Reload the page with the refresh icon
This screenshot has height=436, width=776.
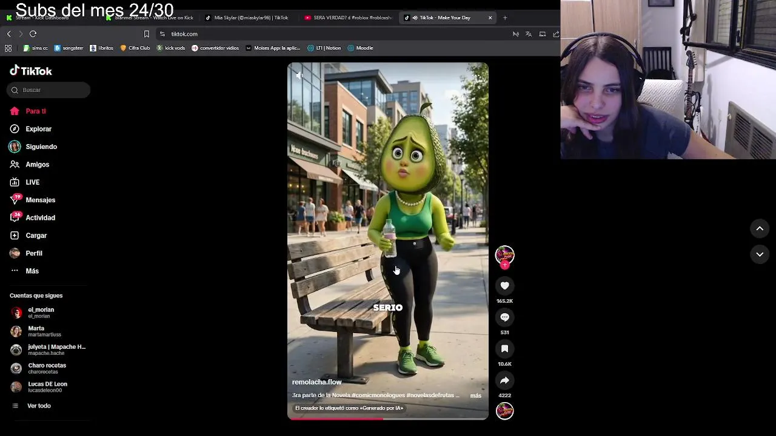click(x=33, y=34)
